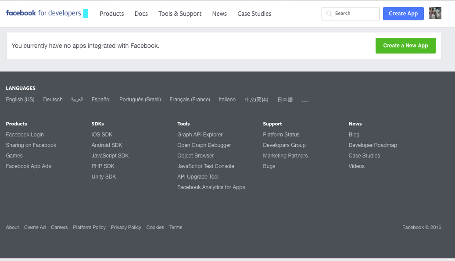
Task: Switch language to 中文(简体)
Action: pos(256,100)
